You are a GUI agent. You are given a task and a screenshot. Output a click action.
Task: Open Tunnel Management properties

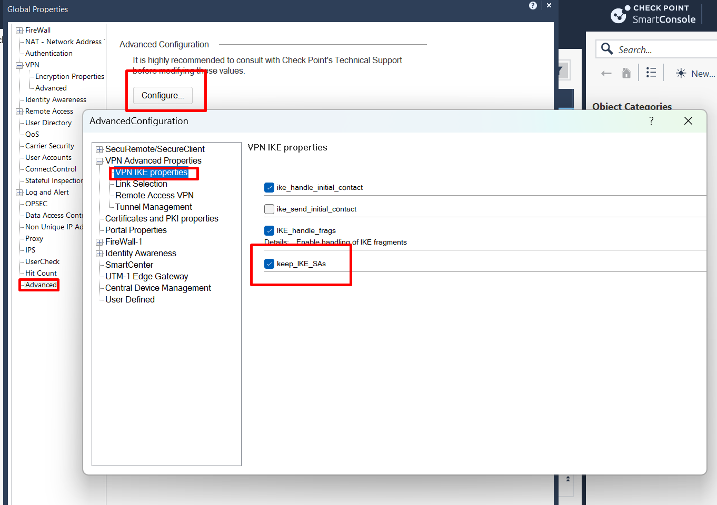(x=153, y=207)
